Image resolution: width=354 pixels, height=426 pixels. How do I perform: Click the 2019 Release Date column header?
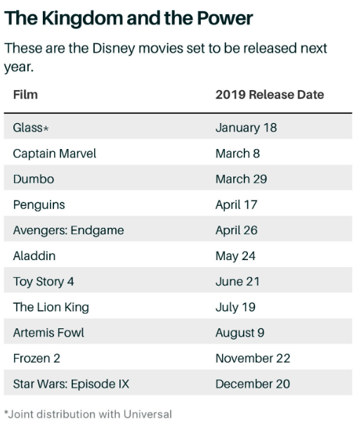(270, 95)
